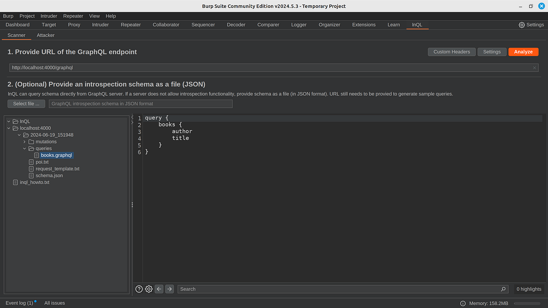Viewport: 548px width, 308px height.
Task: Click the Search text field
Action: 342,289
